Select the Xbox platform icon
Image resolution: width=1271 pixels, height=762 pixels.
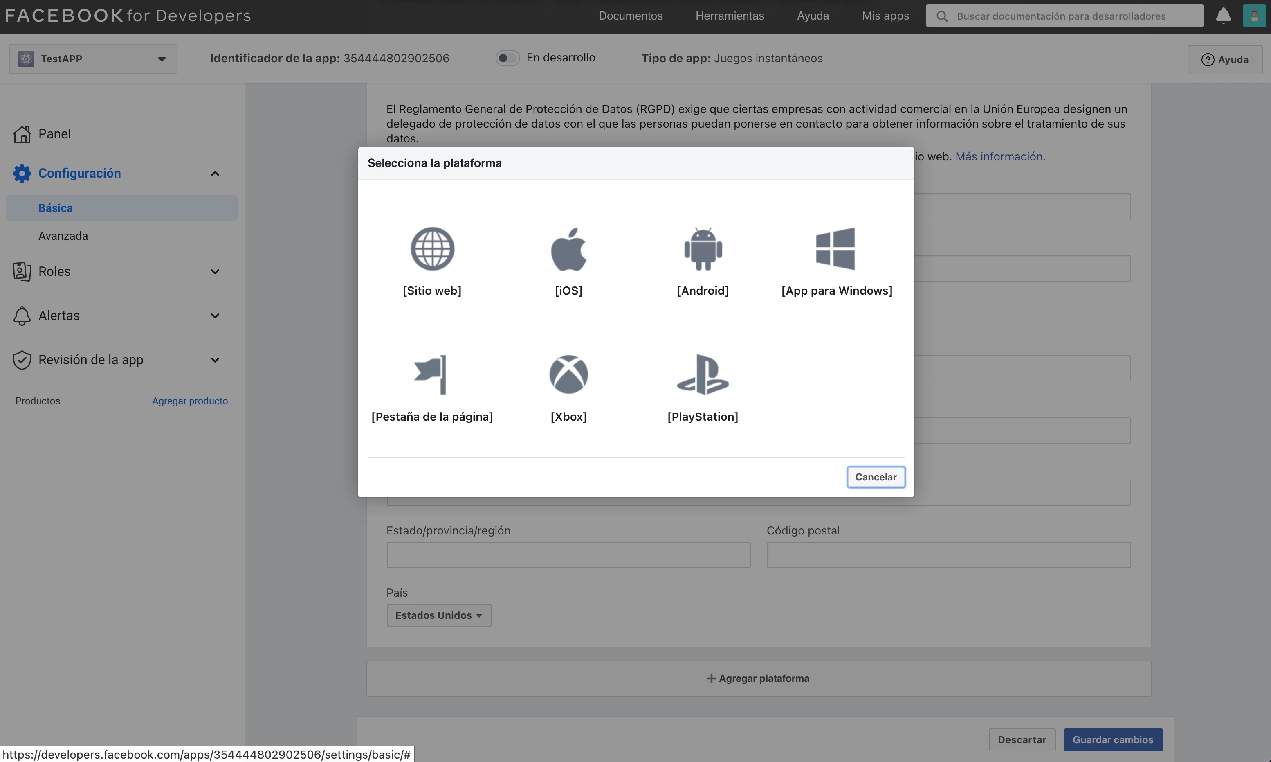click(568, 375)
